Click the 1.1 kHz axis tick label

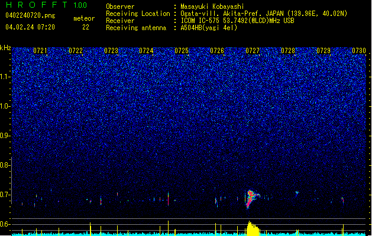(x=5, y=77)
